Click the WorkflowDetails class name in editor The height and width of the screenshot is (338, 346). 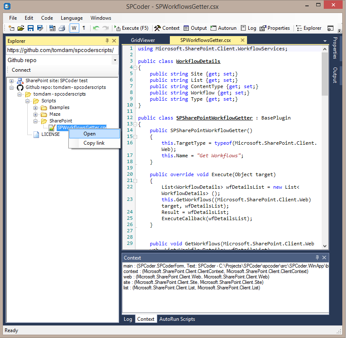coord(198,61)
